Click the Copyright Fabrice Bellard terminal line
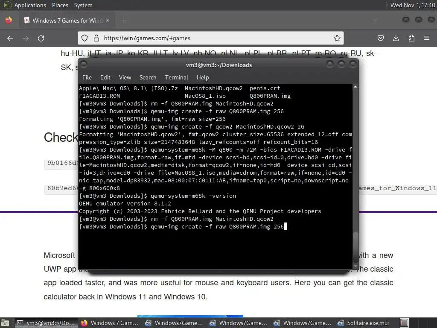 pos(200,211)
